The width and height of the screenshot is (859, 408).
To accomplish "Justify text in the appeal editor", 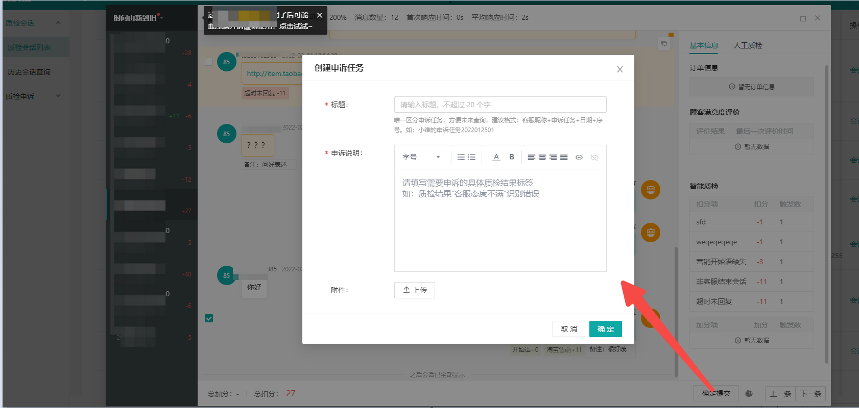I will [564, 157].
